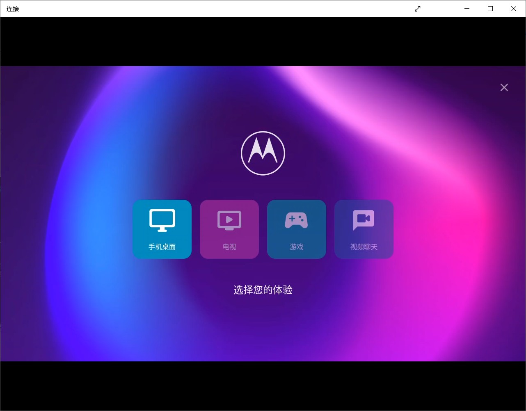Choose the 游戏 game experience tile
Screen dimensions: 526x411
(x=297, y=229)
